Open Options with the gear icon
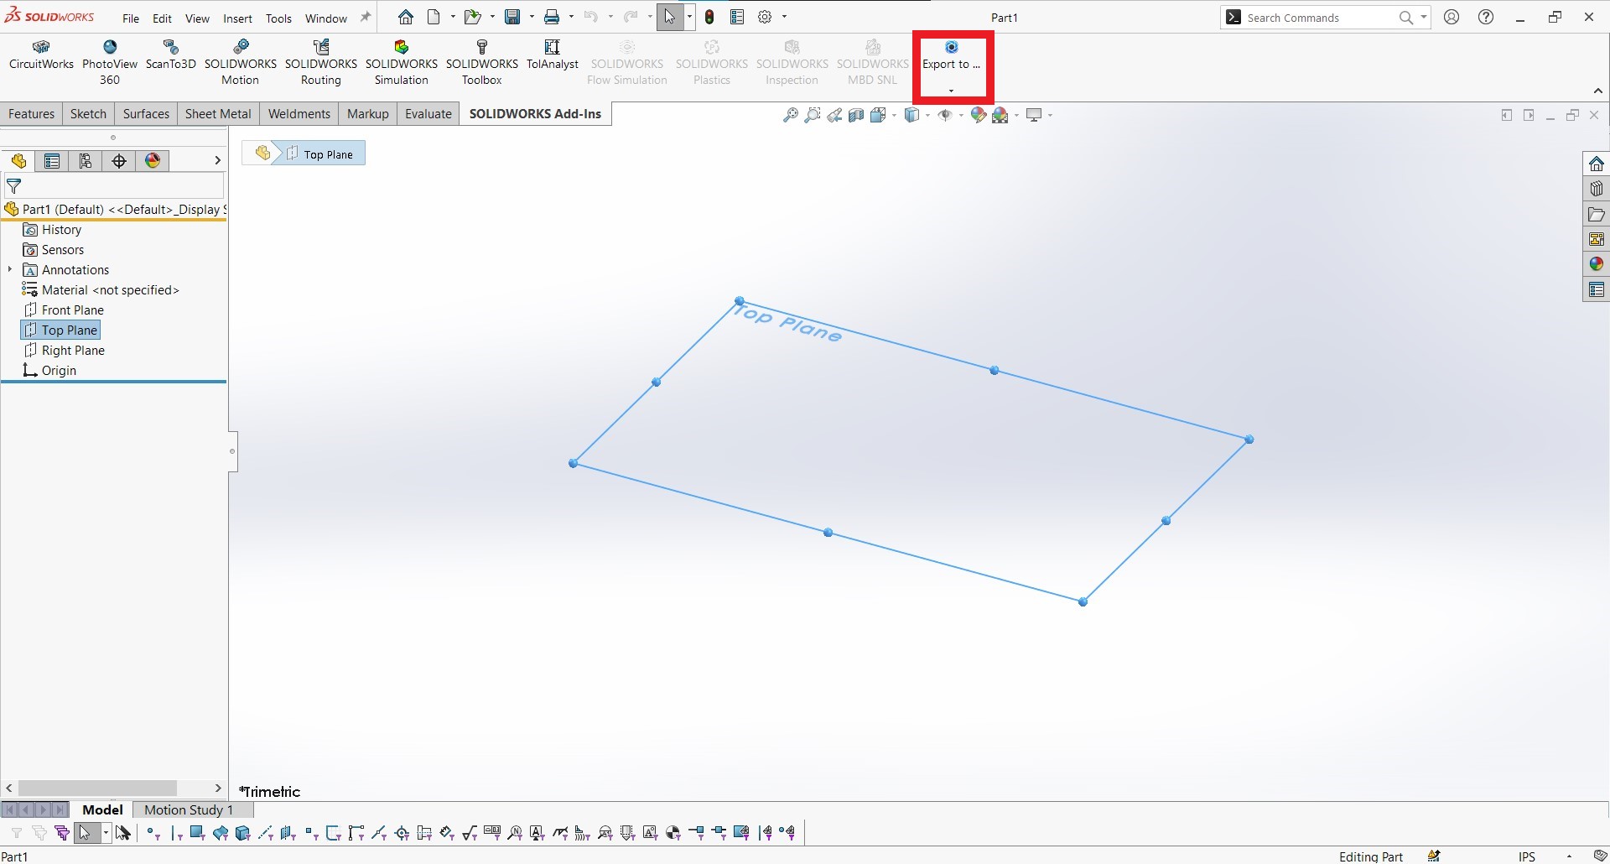 pos(765,17)
